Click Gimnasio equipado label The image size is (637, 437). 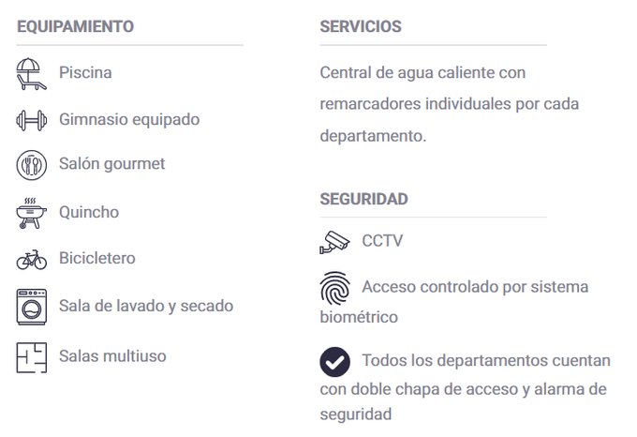tap(128, 120)
